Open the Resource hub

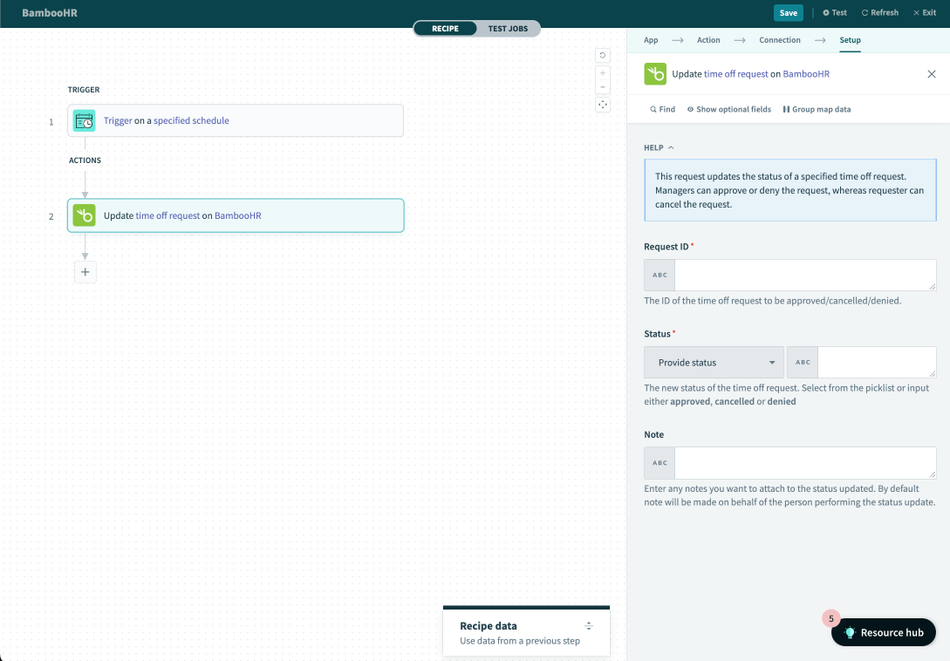[883, 632]
